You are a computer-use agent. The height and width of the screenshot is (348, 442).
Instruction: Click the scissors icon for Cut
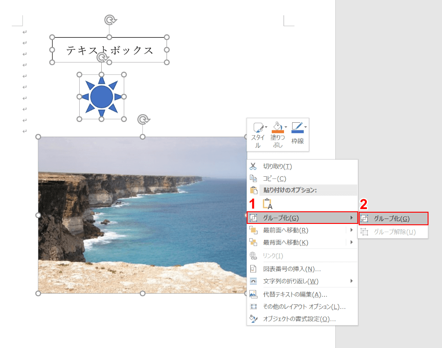click(253, 166)
